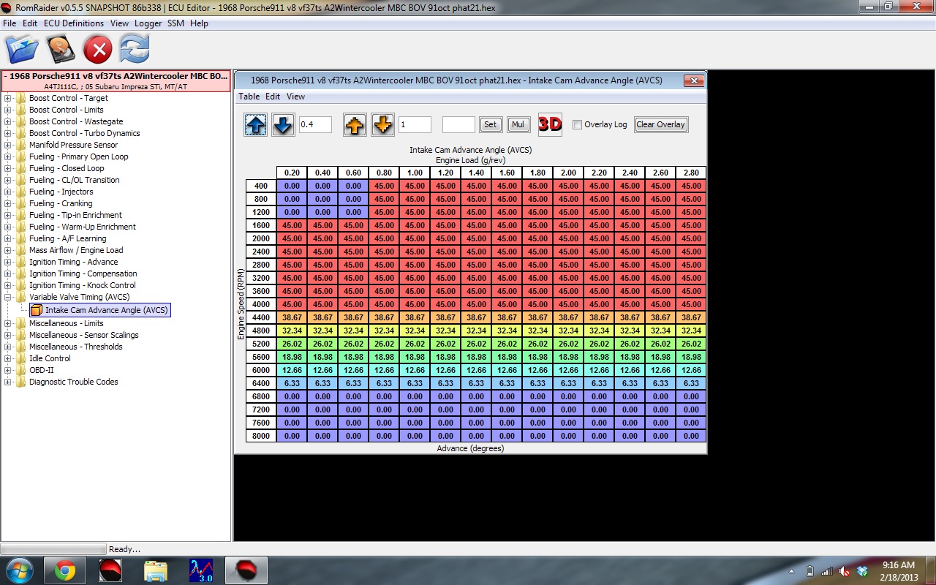Click Clear Overlay button
This screenshot has width=936, height=585.
661,124
